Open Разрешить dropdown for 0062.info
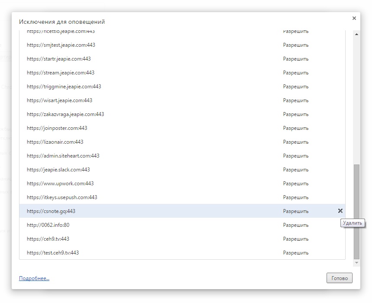The width and height of the screenshot is (372, 303). click(296, 225)
